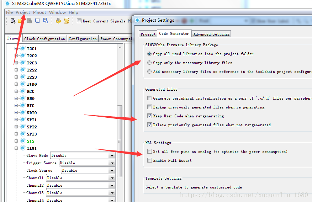Click the Generate Code gear icon

(58, 21)
